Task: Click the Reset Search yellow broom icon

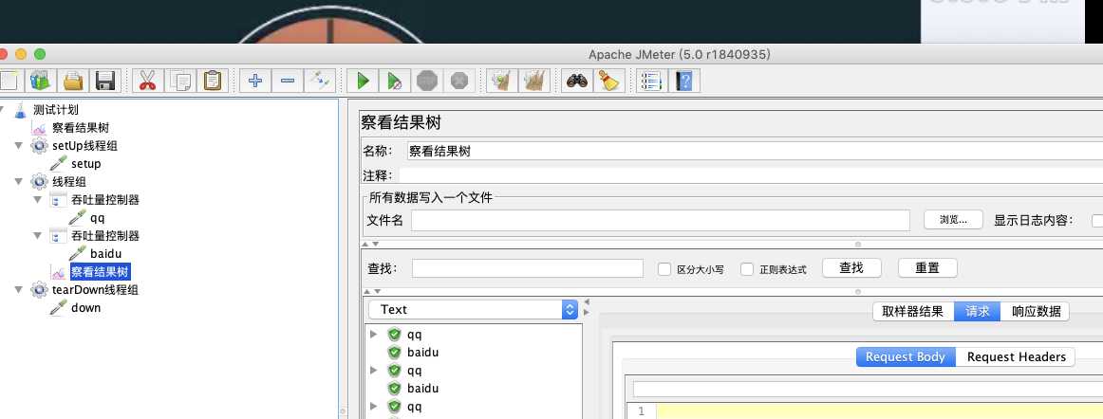Action: [x=609, y=81]
